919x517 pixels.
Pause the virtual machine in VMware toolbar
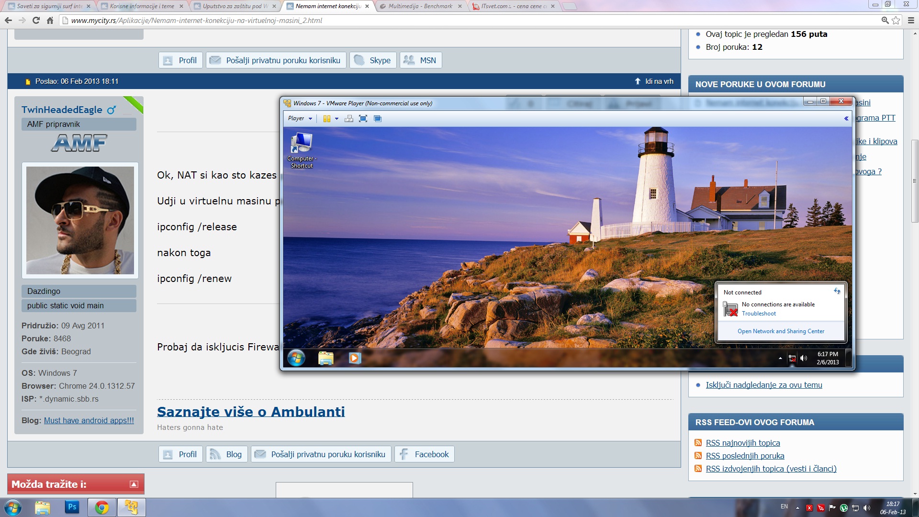click(x=326, y=119)
